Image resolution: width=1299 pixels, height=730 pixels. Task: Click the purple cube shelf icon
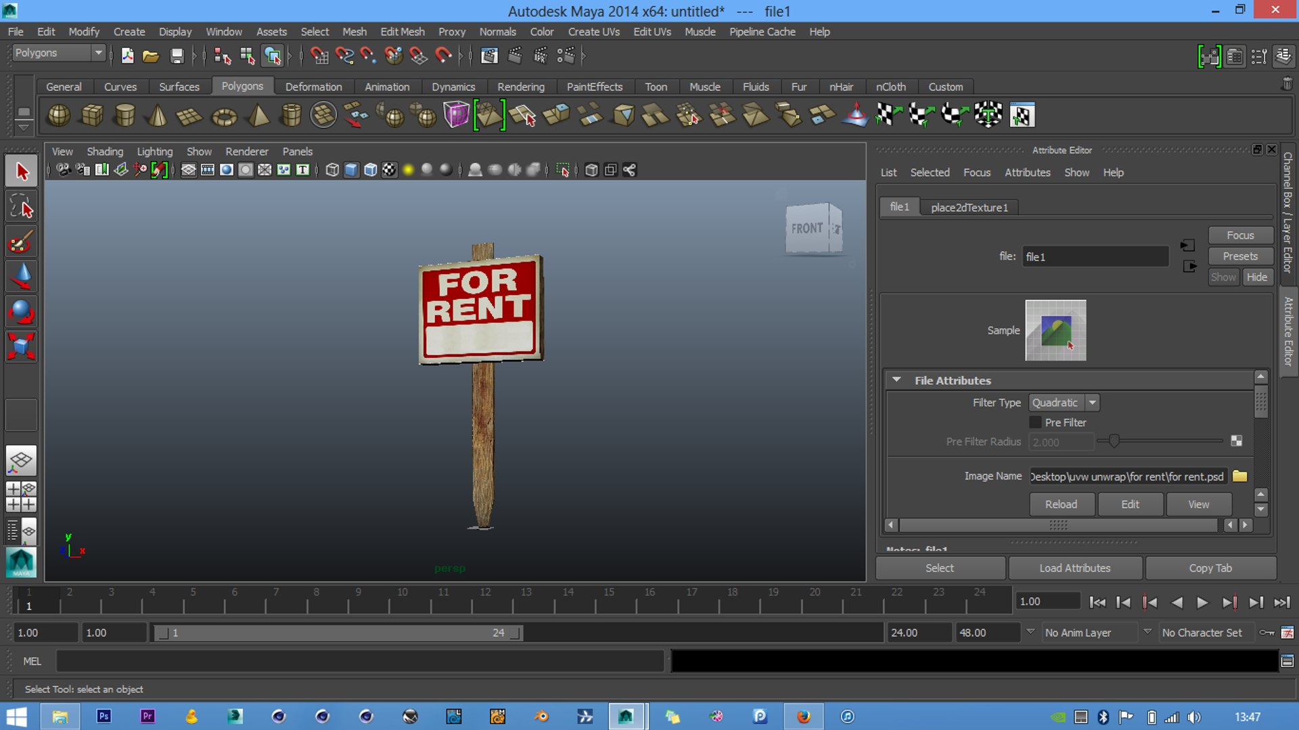(457, 116)
